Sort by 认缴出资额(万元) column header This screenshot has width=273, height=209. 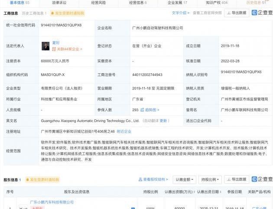coord(180,192)
